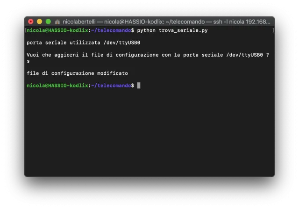Click empty black area below the prompt
Viewport: 299px width, 209px height.
pyautogui.click(x=149, y=136)
